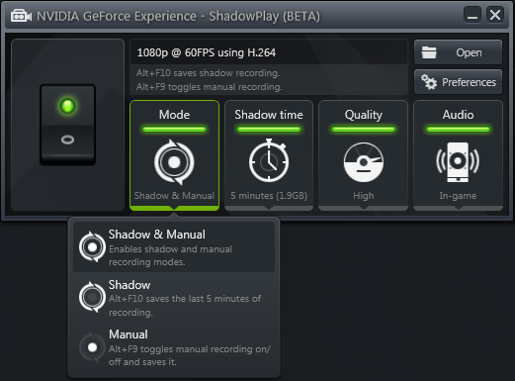Select Shadow & Manual mode option
The height and width of the screenshot is (381, 515).
point(174,247)
